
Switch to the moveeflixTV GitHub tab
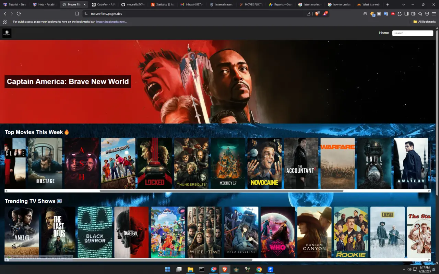[x=133, y=4]
